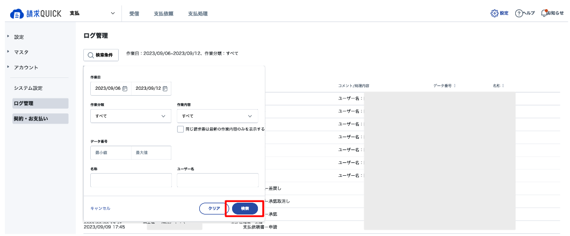Click the キャンセル link

point(100,209)
